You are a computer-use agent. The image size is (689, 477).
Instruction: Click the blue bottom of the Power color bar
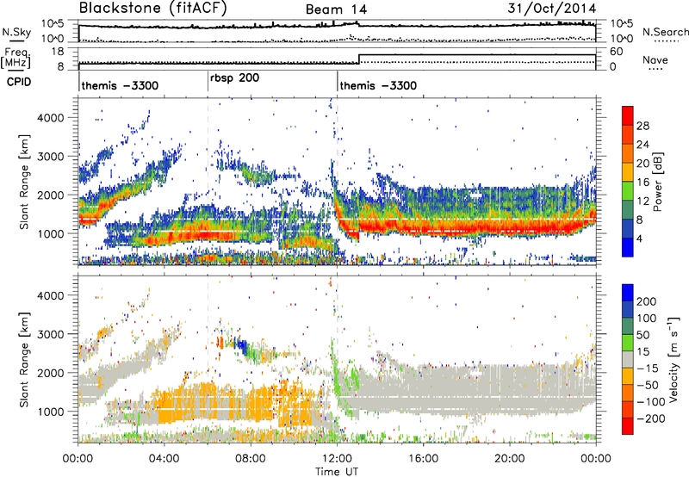click(628, 247)
